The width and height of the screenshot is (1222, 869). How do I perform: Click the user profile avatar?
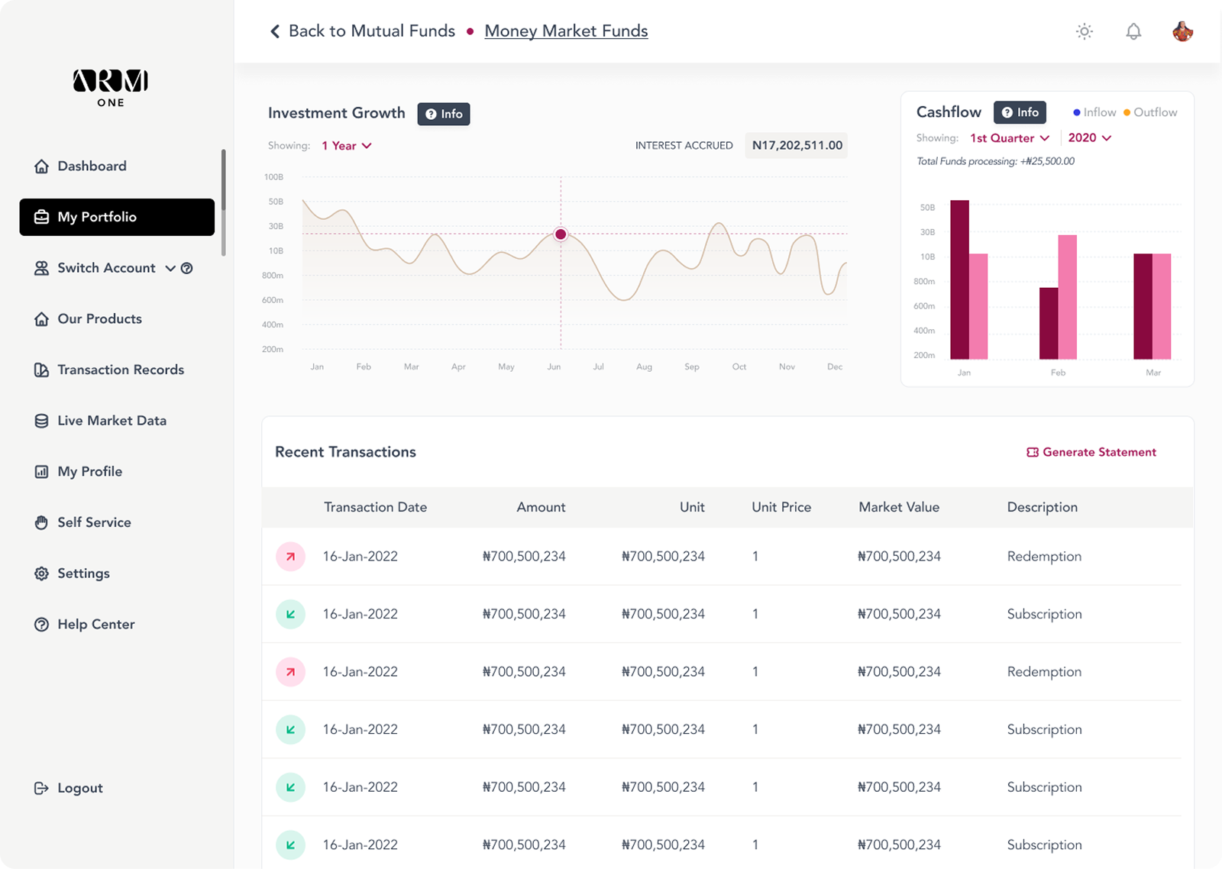tap(1183, 31)
